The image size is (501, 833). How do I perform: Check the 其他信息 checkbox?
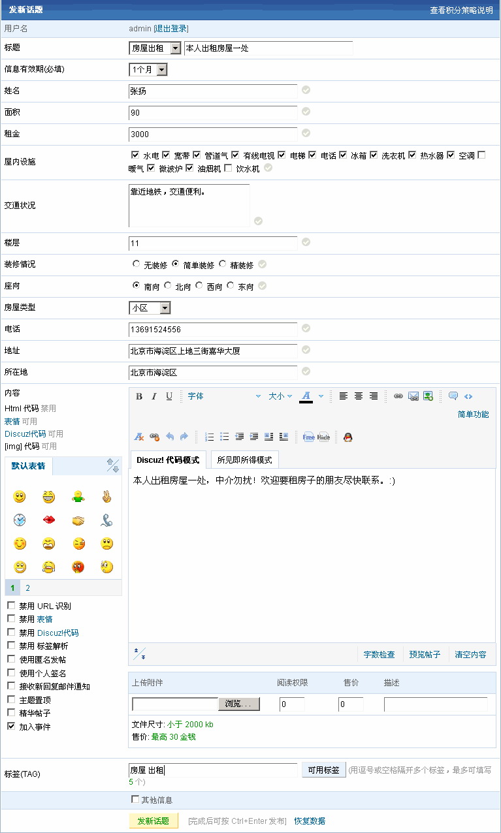(135, 799)
